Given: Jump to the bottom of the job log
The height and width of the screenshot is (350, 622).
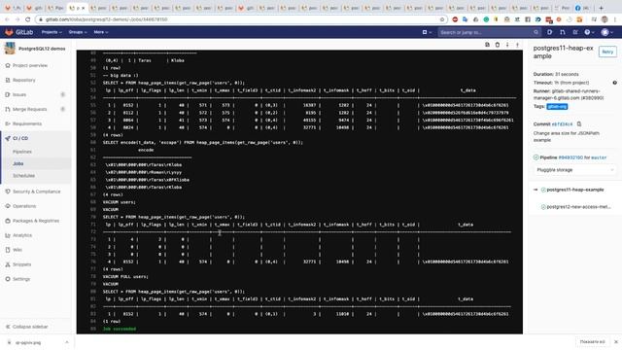Looking at the screenshot, I should (x=507, y=45).
